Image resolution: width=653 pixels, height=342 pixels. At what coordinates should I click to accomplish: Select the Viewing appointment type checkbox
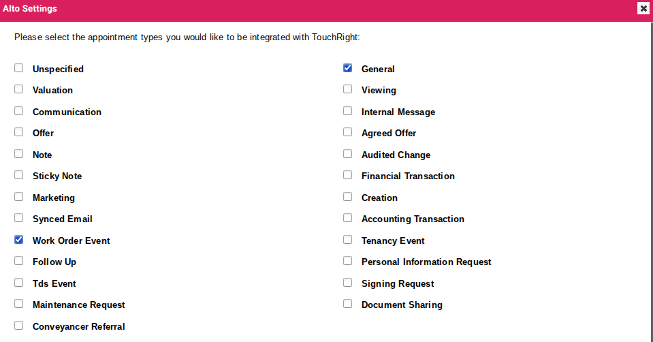348,89
